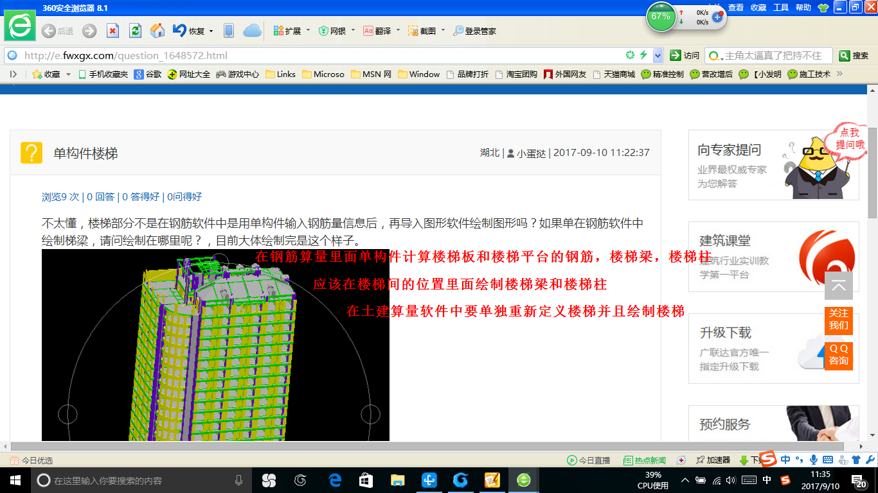The width and height of the screenshot is (878, 493).
Task: Expand the 恢复 dropdown arrow
Action: (211, 31)
